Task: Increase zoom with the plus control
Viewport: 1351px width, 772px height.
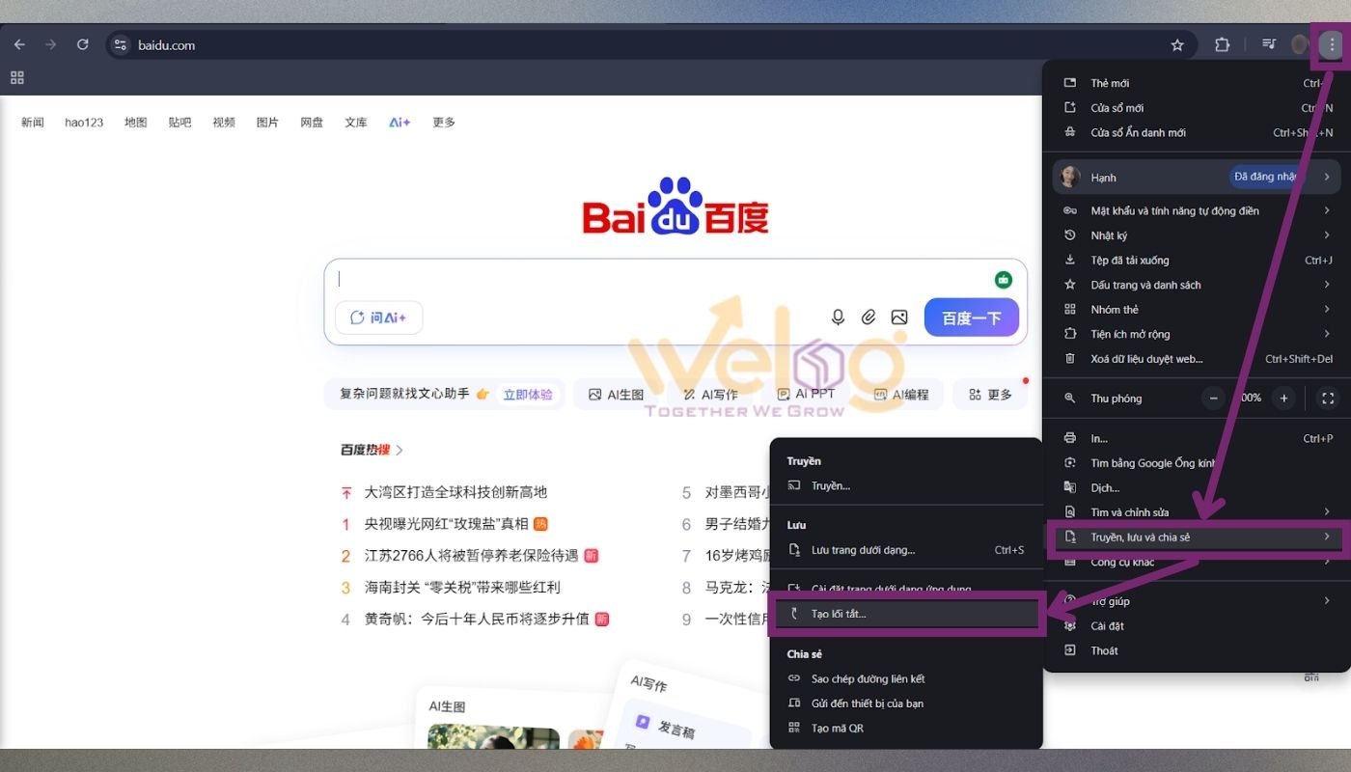Action: tap(1283, 398)
